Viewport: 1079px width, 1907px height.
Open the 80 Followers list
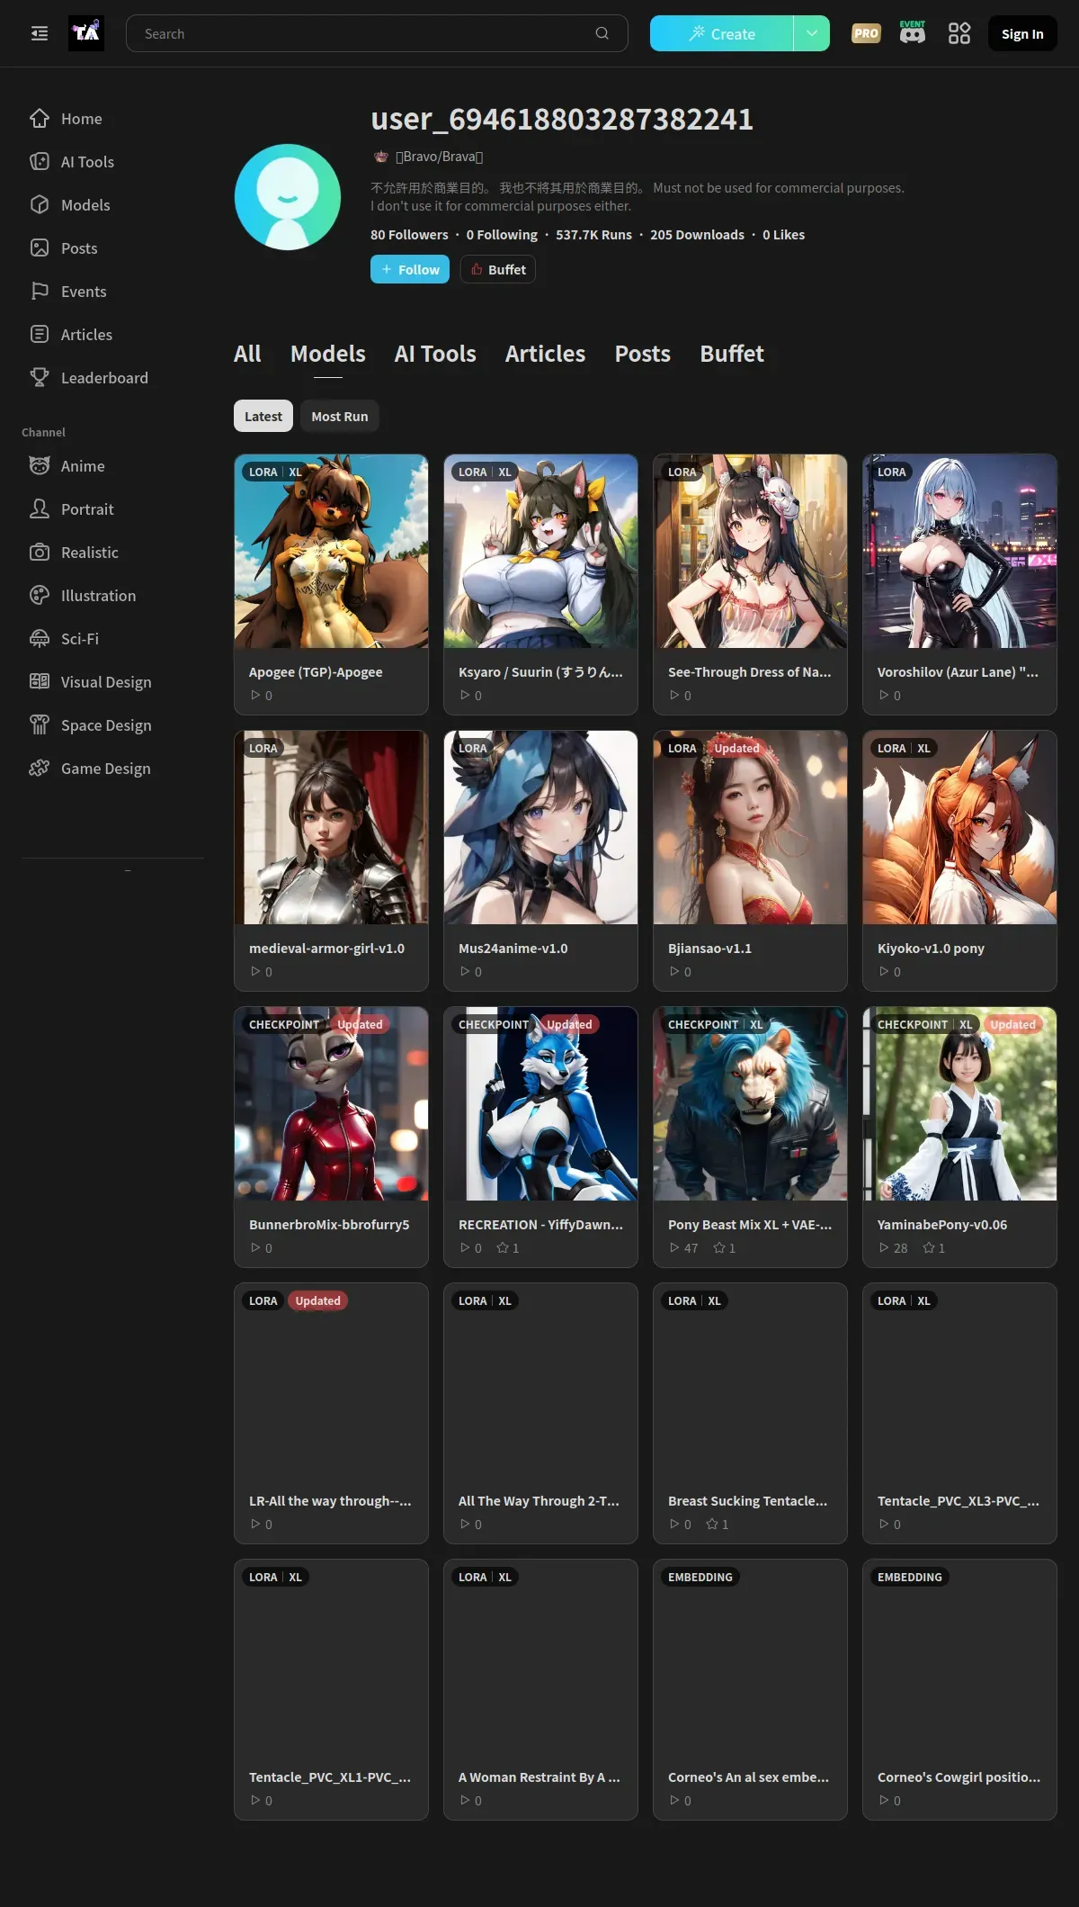pyautogui.click(x=409, y=234)
